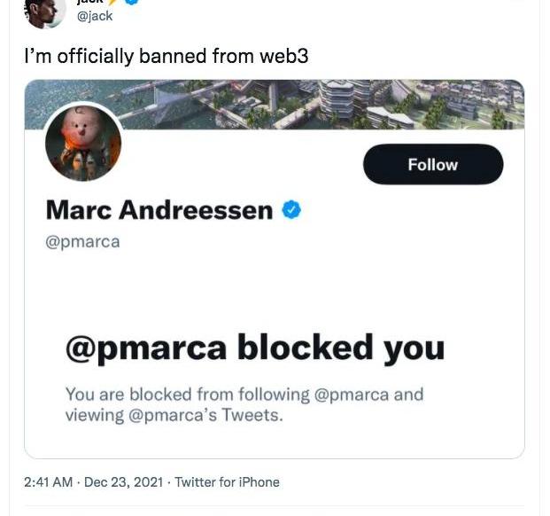Click the Twitter for iPhone source link

227,482
